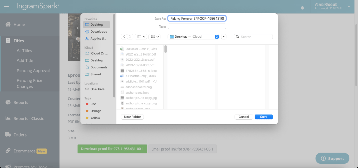Expand the account dropdown for Vania Rheault

click(x=349, y=7)
